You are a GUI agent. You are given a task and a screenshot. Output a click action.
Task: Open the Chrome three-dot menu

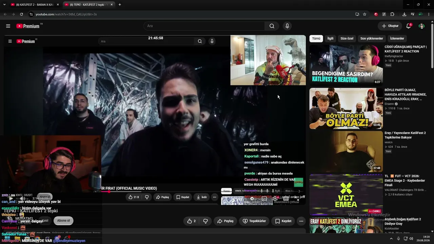coord(429,14)
